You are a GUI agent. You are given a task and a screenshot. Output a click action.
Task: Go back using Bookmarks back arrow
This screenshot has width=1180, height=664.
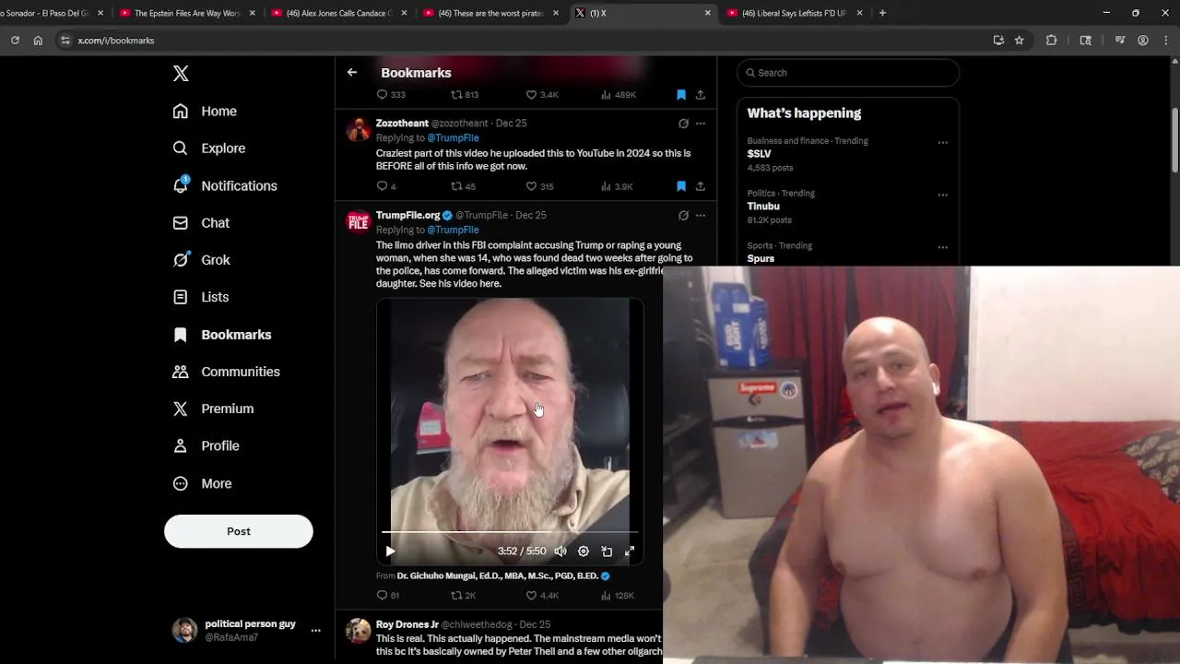tap(352, 72)
